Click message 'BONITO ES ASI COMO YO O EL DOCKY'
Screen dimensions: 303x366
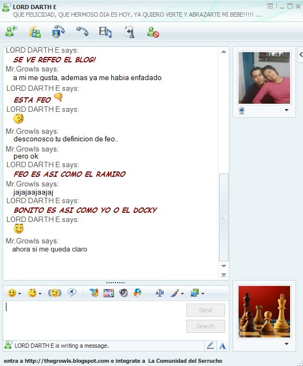pos(85,210)
